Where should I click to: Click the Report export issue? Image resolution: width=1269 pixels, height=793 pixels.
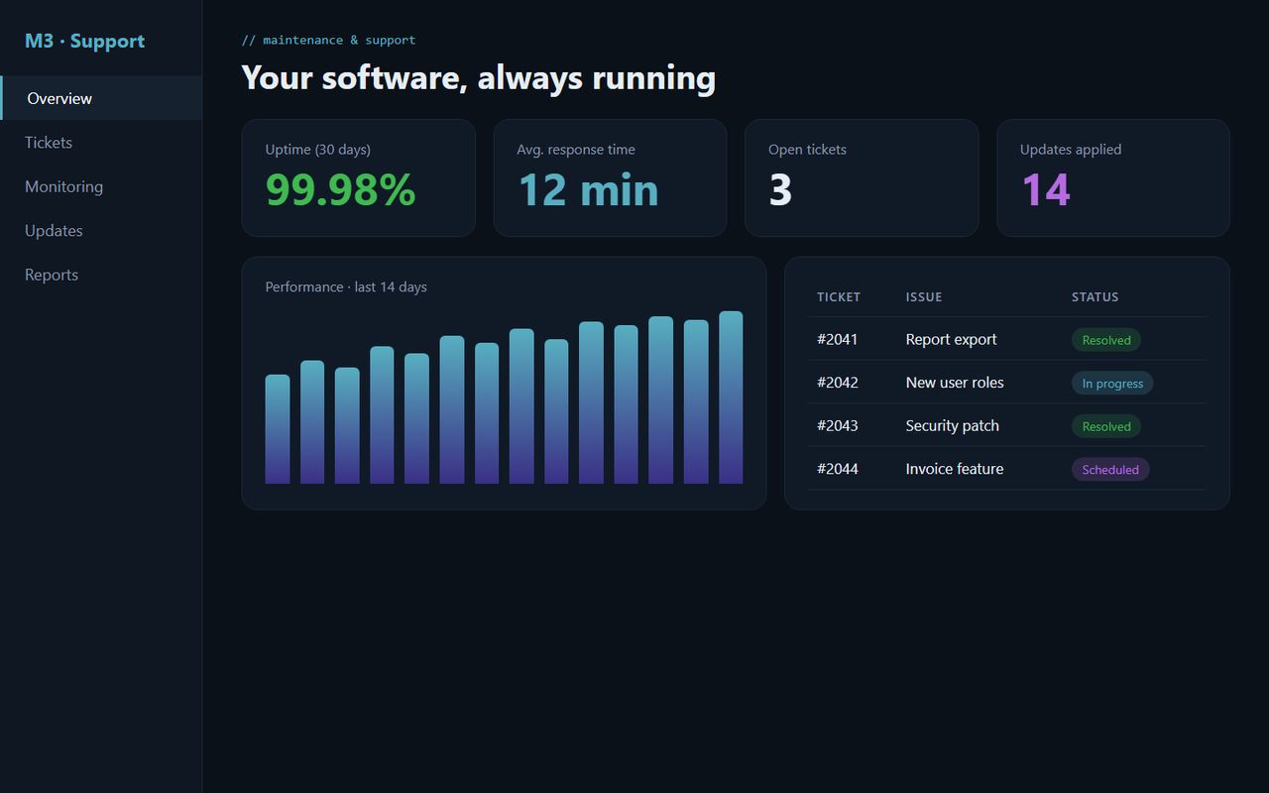coord(952,339)
